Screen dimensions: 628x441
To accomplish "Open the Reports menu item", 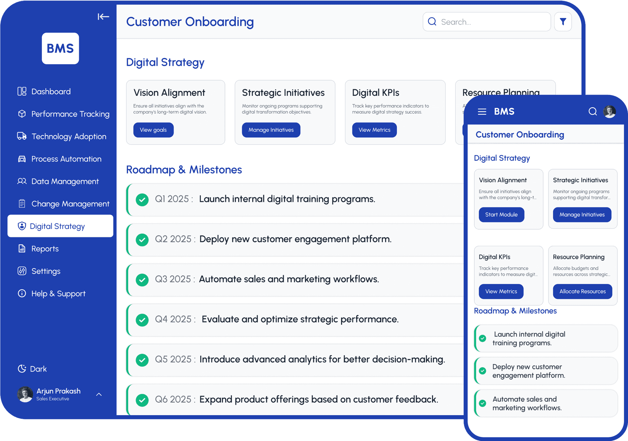I will (45, 249).
